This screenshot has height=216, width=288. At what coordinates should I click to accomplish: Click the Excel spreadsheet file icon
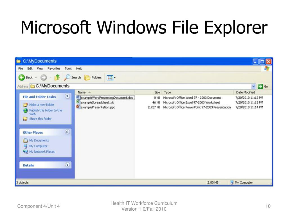tap(78, 102)
